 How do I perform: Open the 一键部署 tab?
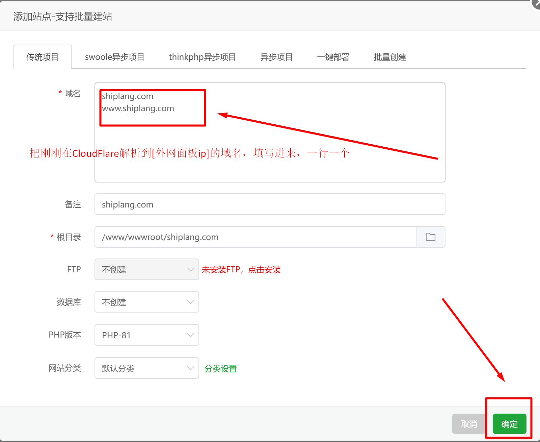(x=333, y=57)
